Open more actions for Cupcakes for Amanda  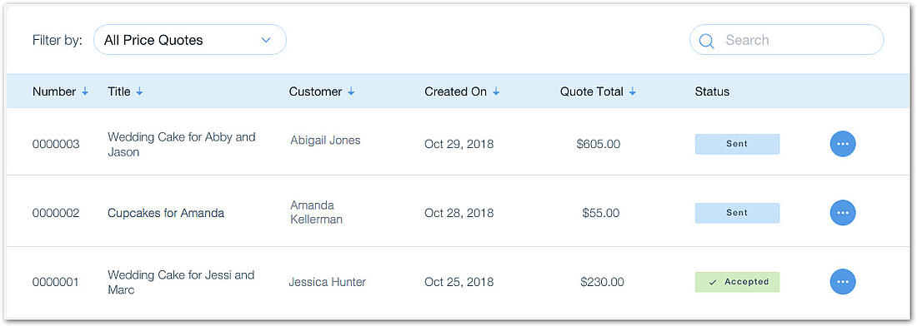842,213
